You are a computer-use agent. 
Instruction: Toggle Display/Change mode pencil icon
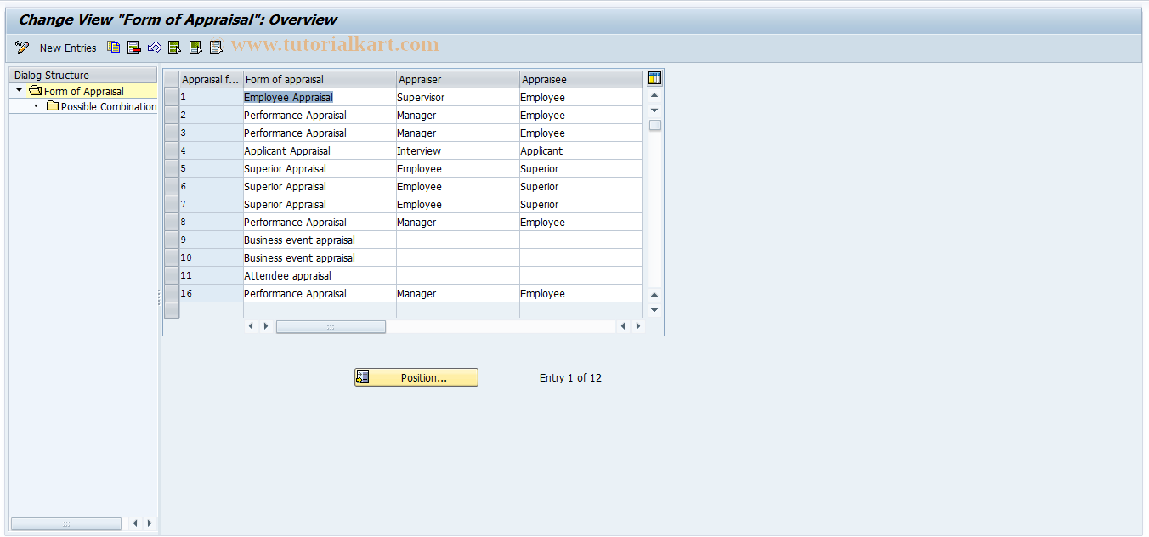point(22,48)
